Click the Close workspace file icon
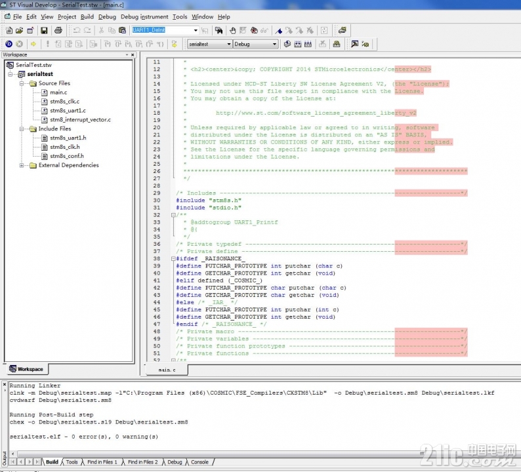 pos(30,31)
